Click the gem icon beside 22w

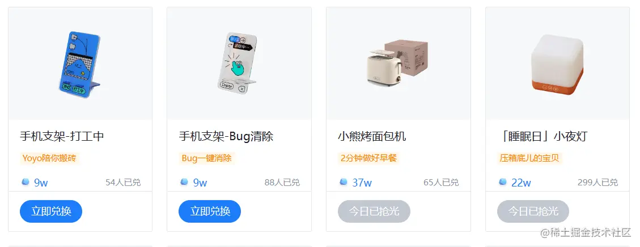[502, 182]
